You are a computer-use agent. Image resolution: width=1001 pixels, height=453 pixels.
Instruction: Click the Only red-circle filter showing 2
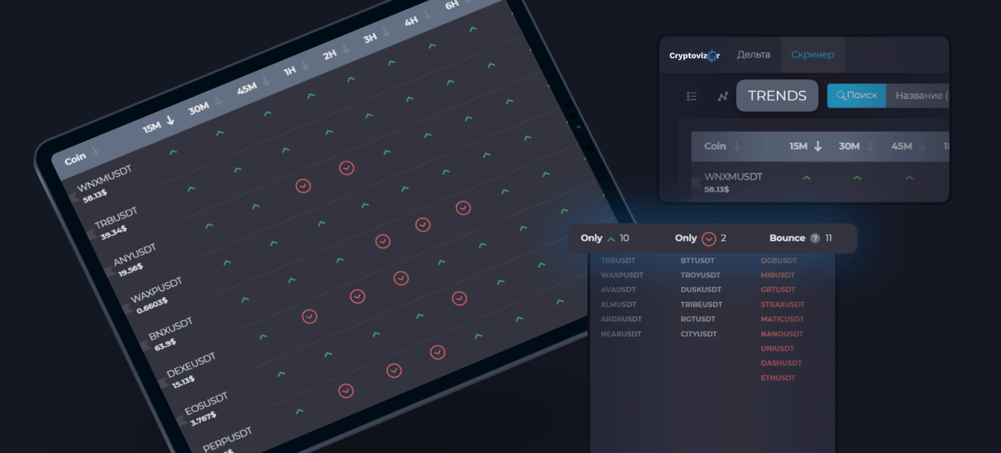[701, 238]
